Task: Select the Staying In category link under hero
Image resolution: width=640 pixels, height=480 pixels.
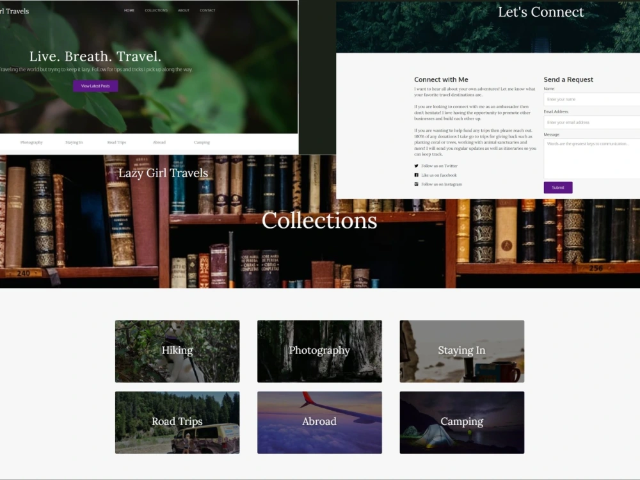Action: (74, 143)
